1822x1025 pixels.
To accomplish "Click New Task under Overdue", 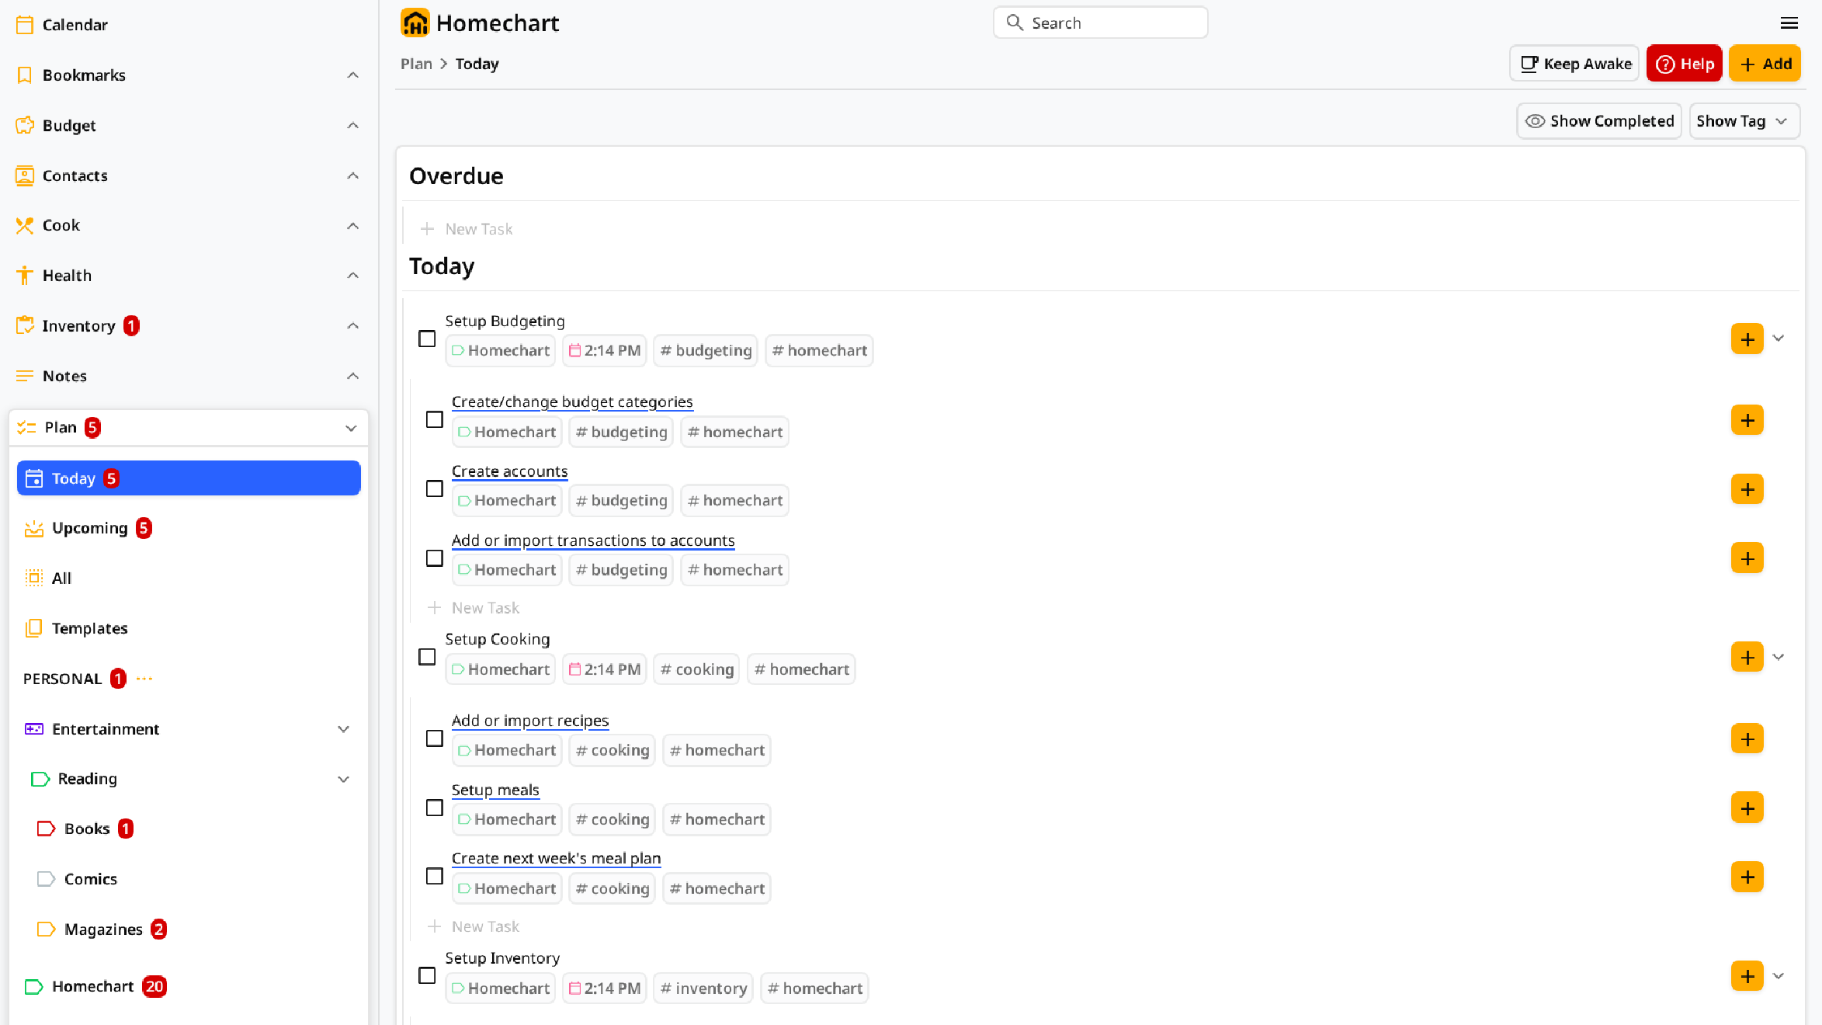I will pos(478,229).
